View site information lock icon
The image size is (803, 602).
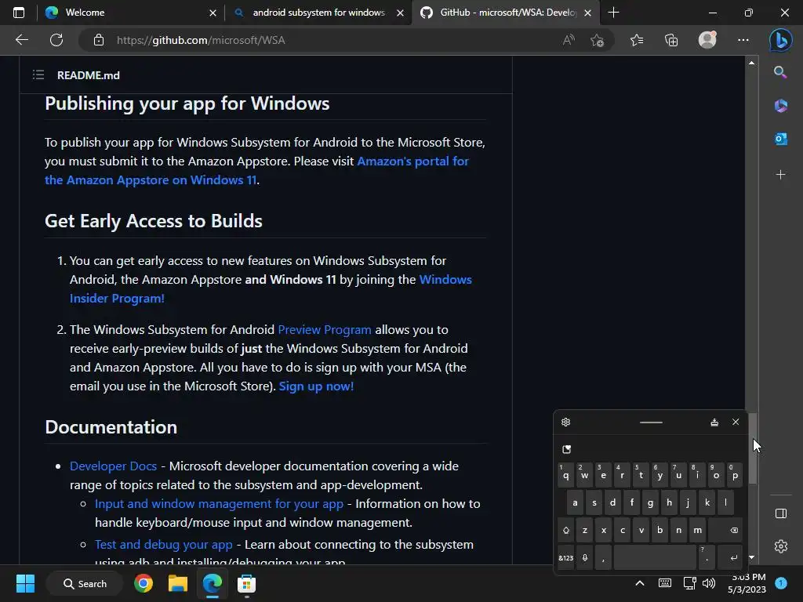click(x=99, y=40)
